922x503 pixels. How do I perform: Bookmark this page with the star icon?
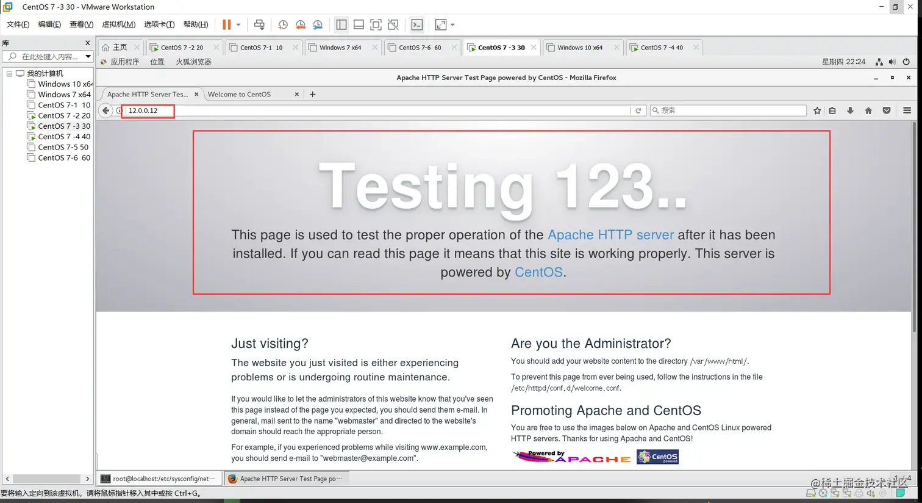click(817, 110)
